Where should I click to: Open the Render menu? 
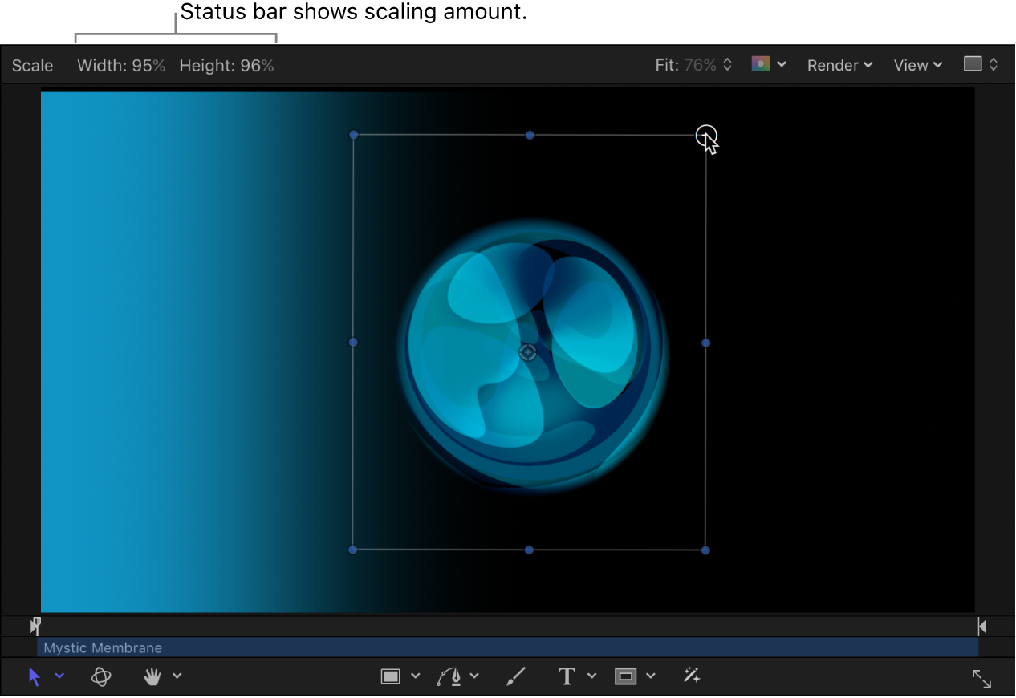click(x=839, y=65)
